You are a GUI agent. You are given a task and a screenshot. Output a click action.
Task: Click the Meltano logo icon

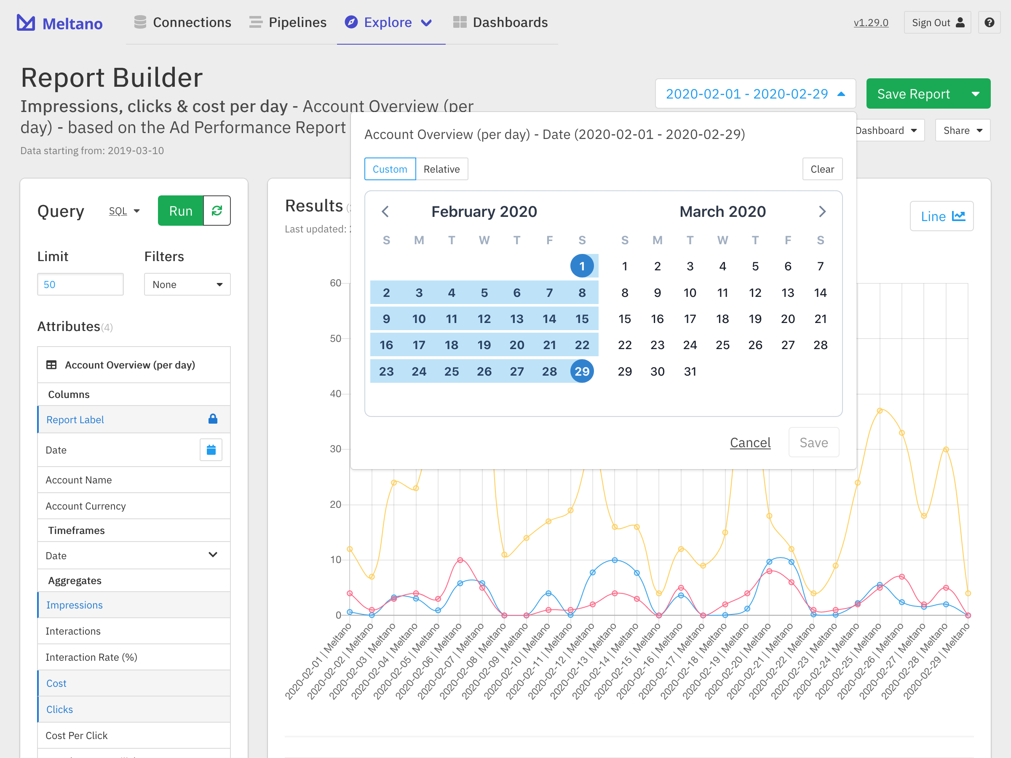point(26,23)
